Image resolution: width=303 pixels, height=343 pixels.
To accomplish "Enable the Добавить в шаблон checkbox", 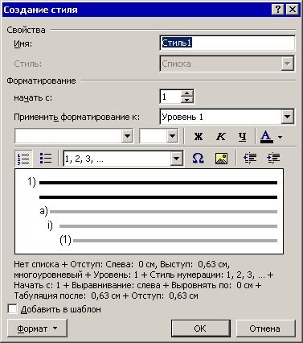I will [12, 309].
